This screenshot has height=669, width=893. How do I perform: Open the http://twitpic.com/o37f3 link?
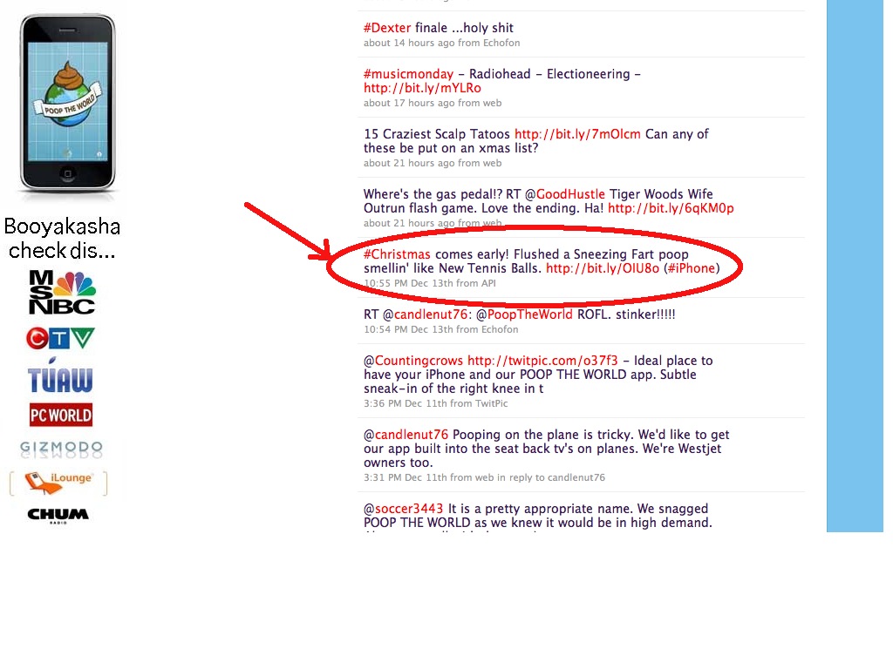pyautogui.click(x=542, y=361)
